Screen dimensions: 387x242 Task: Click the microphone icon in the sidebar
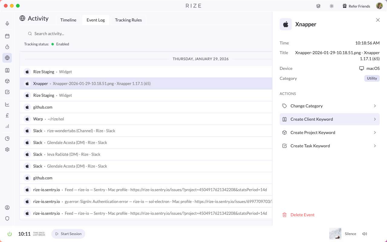coord(7,24)
